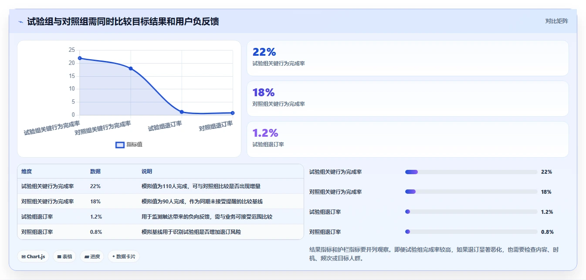Click the 1.2% value in the table
Screen dimensions: 586x280
96,217
